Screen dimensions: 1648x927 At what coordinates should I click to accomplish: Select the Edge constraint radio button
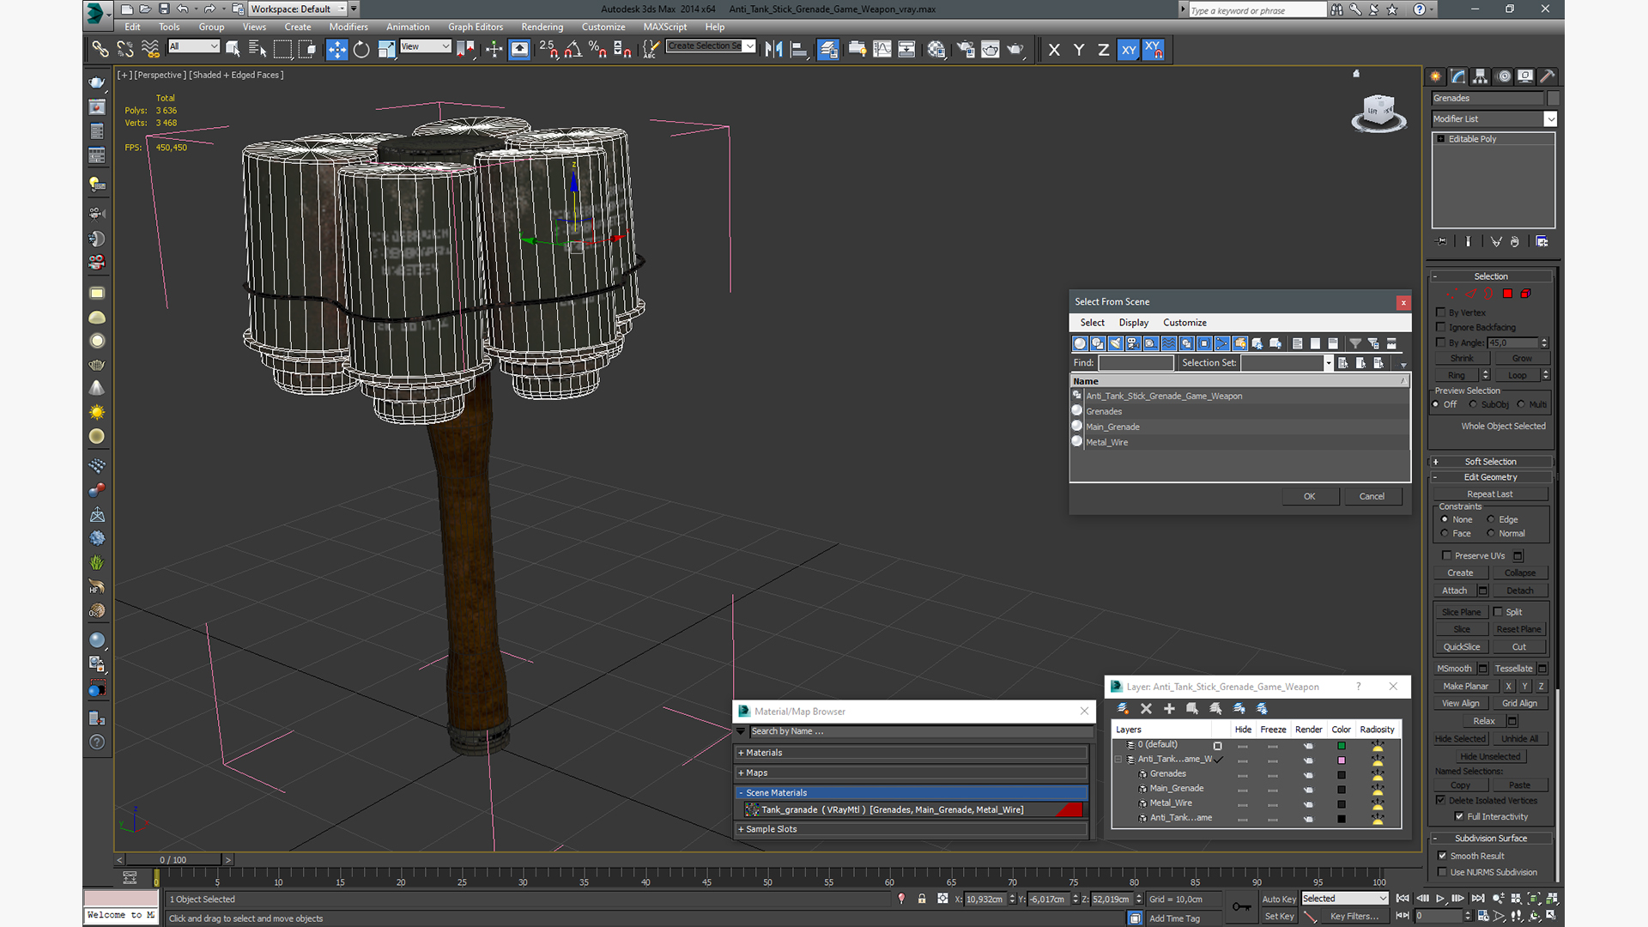tap(1491, 519)
